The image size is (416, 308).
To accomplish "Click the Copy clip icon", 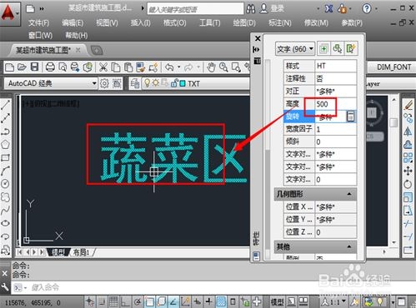I will pos(116,67).
